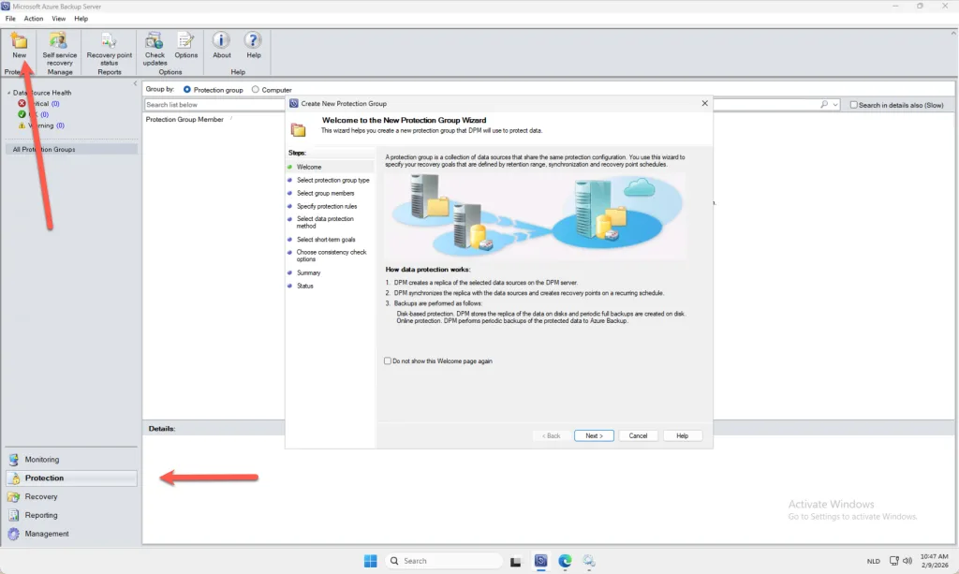Click the Next button in the wizard

point(593,435)
